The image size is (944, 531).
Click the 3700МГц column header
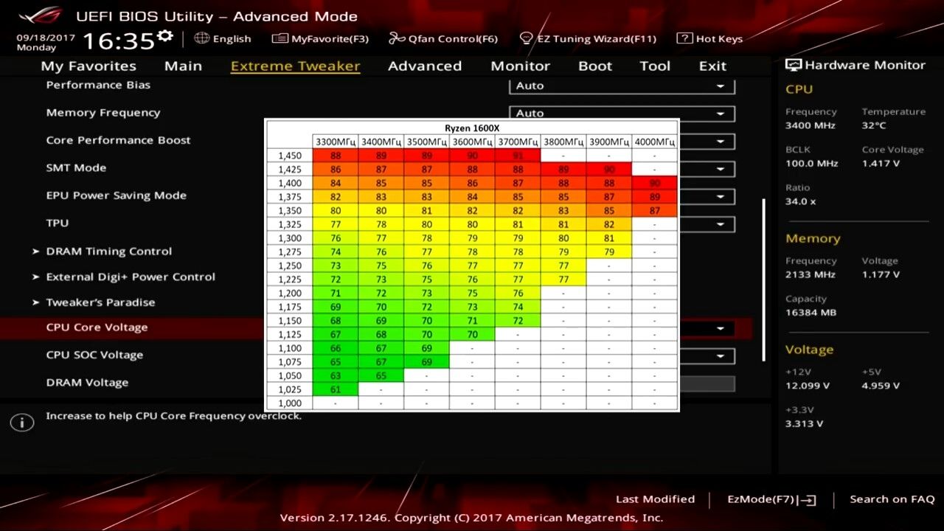pos(518,142)
